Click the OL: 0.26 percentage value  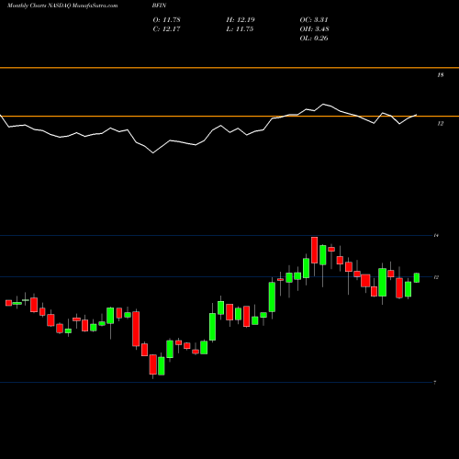314,39
